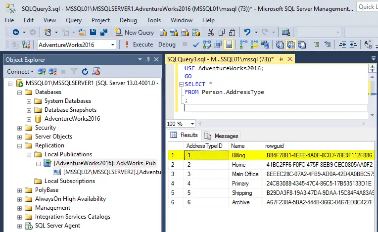
Task: Open the Tools menu
Action: coord(154,20)
